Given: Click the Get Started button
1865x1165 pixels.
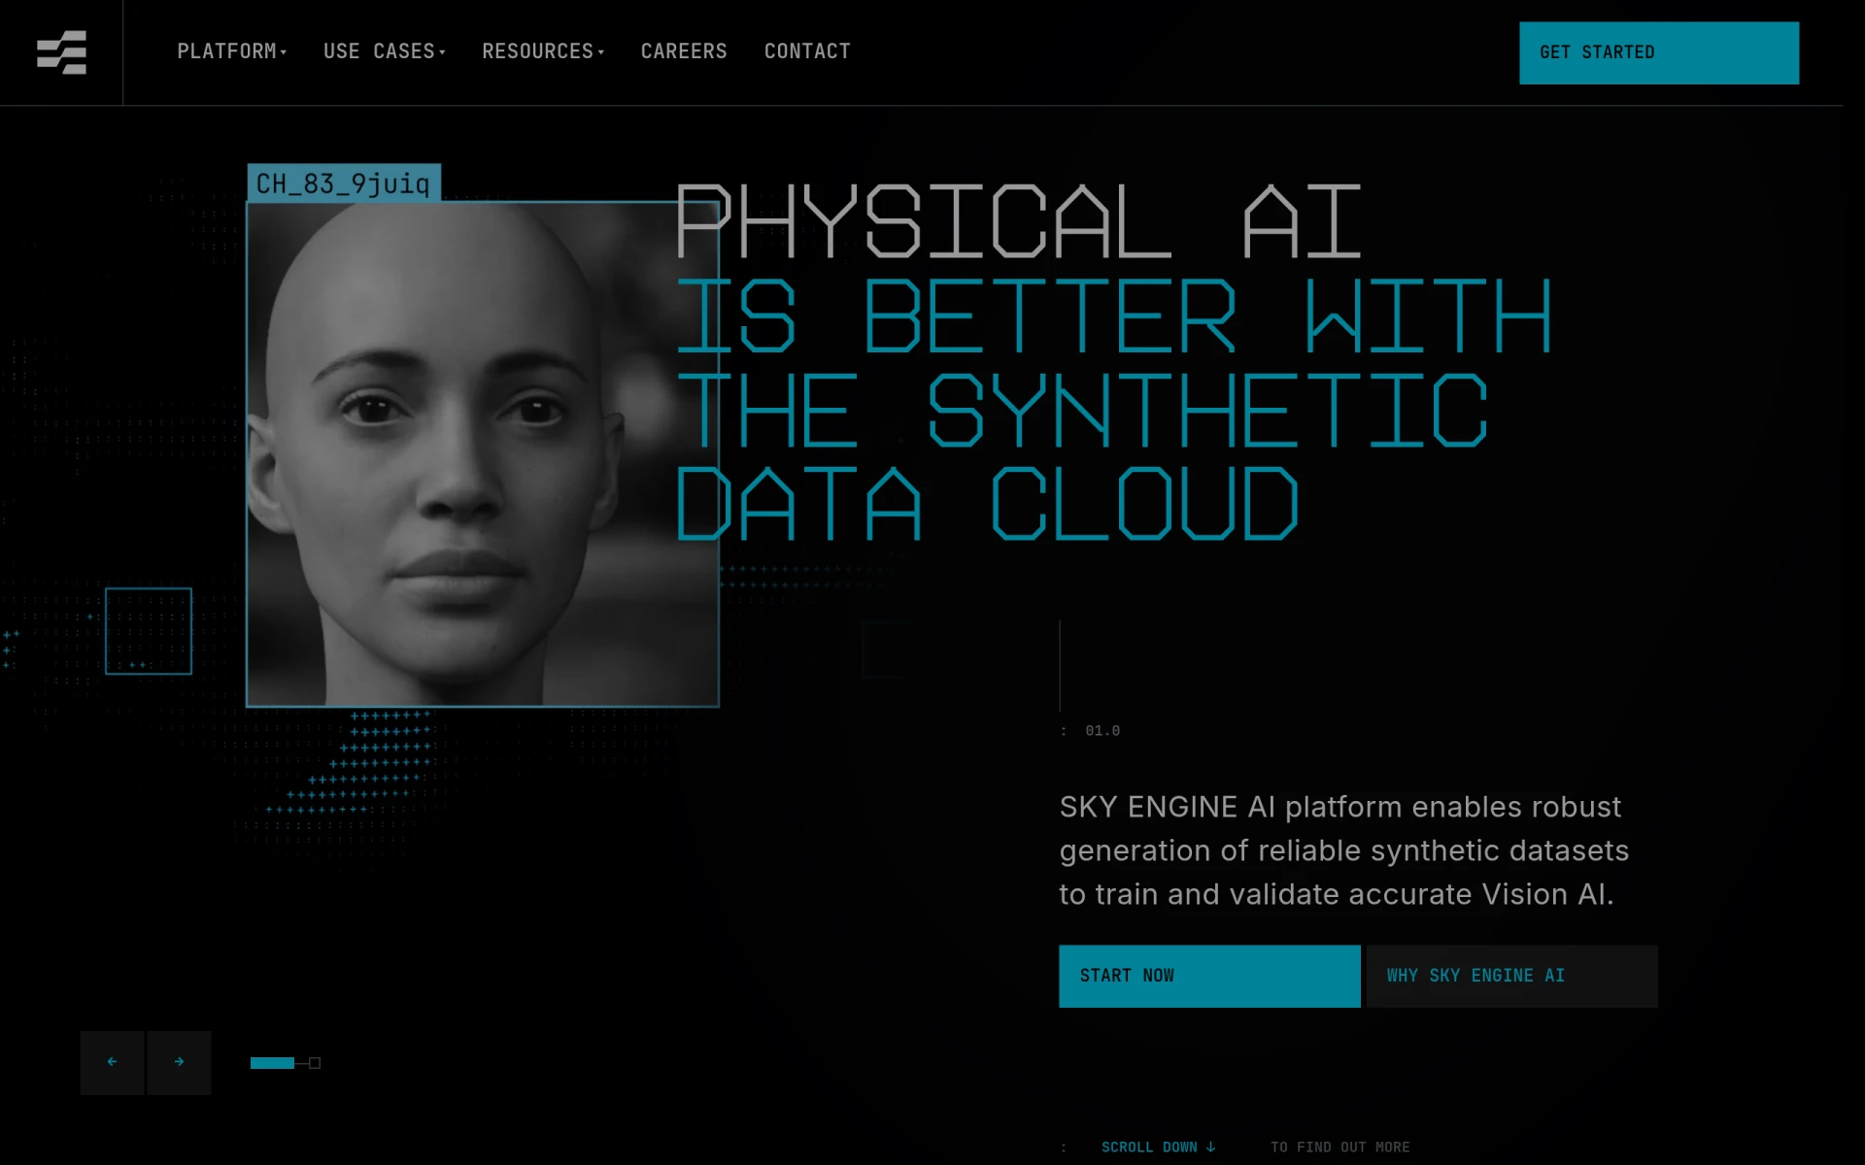Looking at the screenshot, I should pyautogui.click(x=1659, y=52).
